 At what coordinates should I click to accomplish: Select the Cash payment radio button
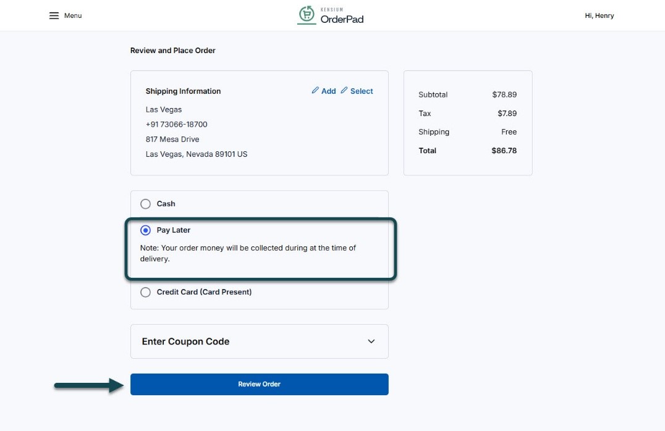click(145, 204)
